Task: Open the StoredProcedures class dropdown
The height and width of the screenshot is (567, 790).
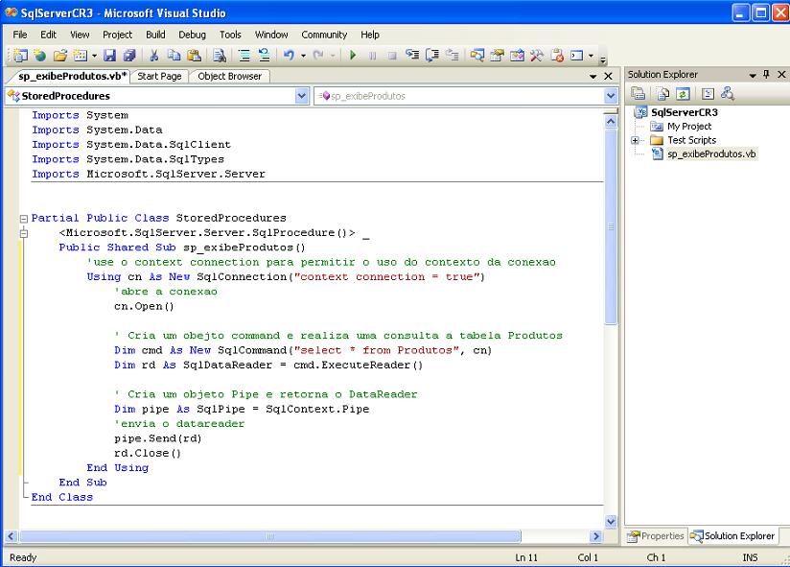Action: (302, 96)
